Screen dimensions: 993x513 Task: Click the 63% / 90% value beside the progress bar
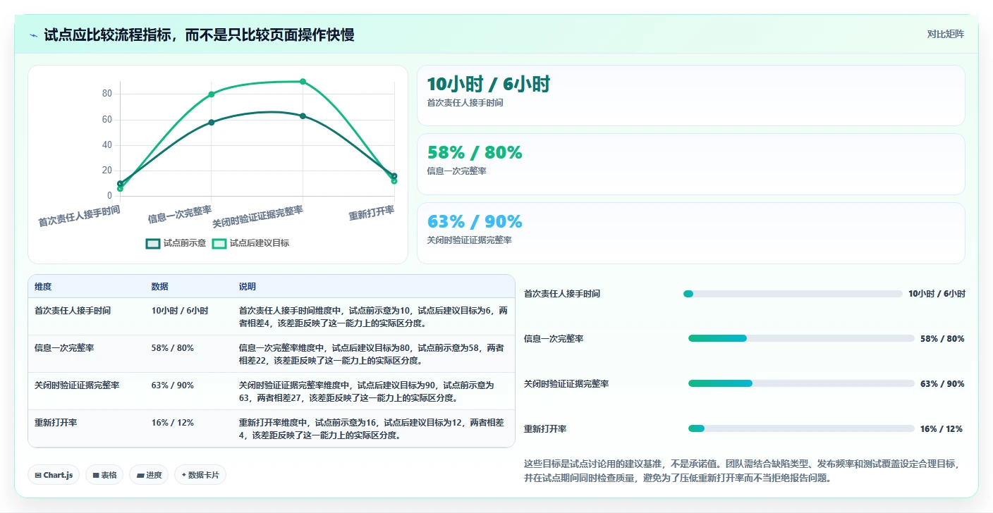point(942,384)
